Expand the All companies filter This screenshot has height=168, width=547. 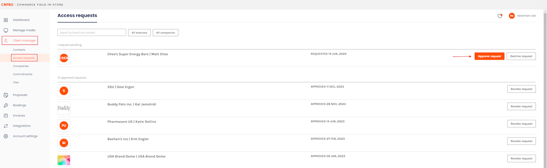click(x=165, y=32)
